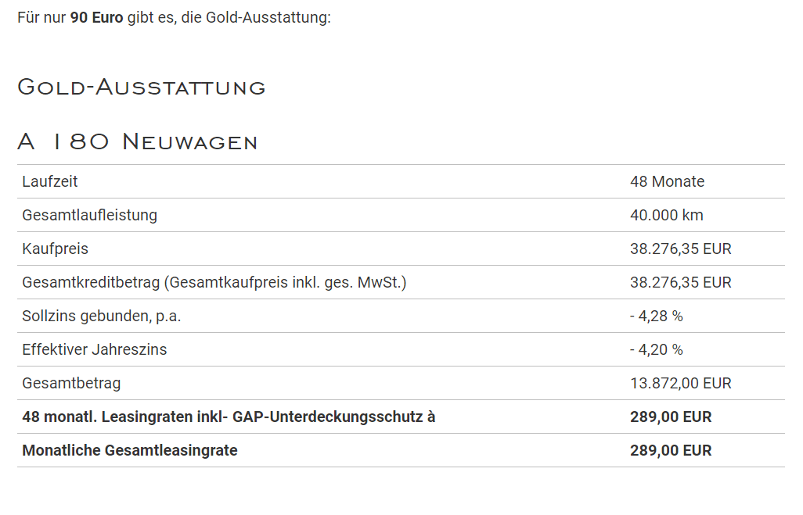Select the 40.000 km value

pyautogui.click(x=666, y=216)
